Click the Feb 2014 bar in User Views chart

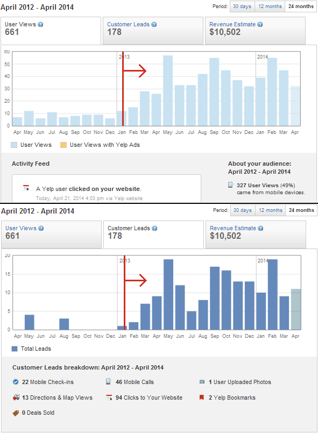[272, 91]
